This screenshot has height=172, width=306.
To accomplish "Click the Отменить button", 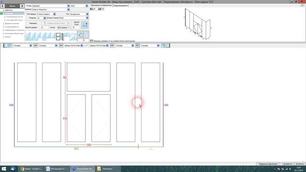I will pyautogui.click(x=300, y=164).
